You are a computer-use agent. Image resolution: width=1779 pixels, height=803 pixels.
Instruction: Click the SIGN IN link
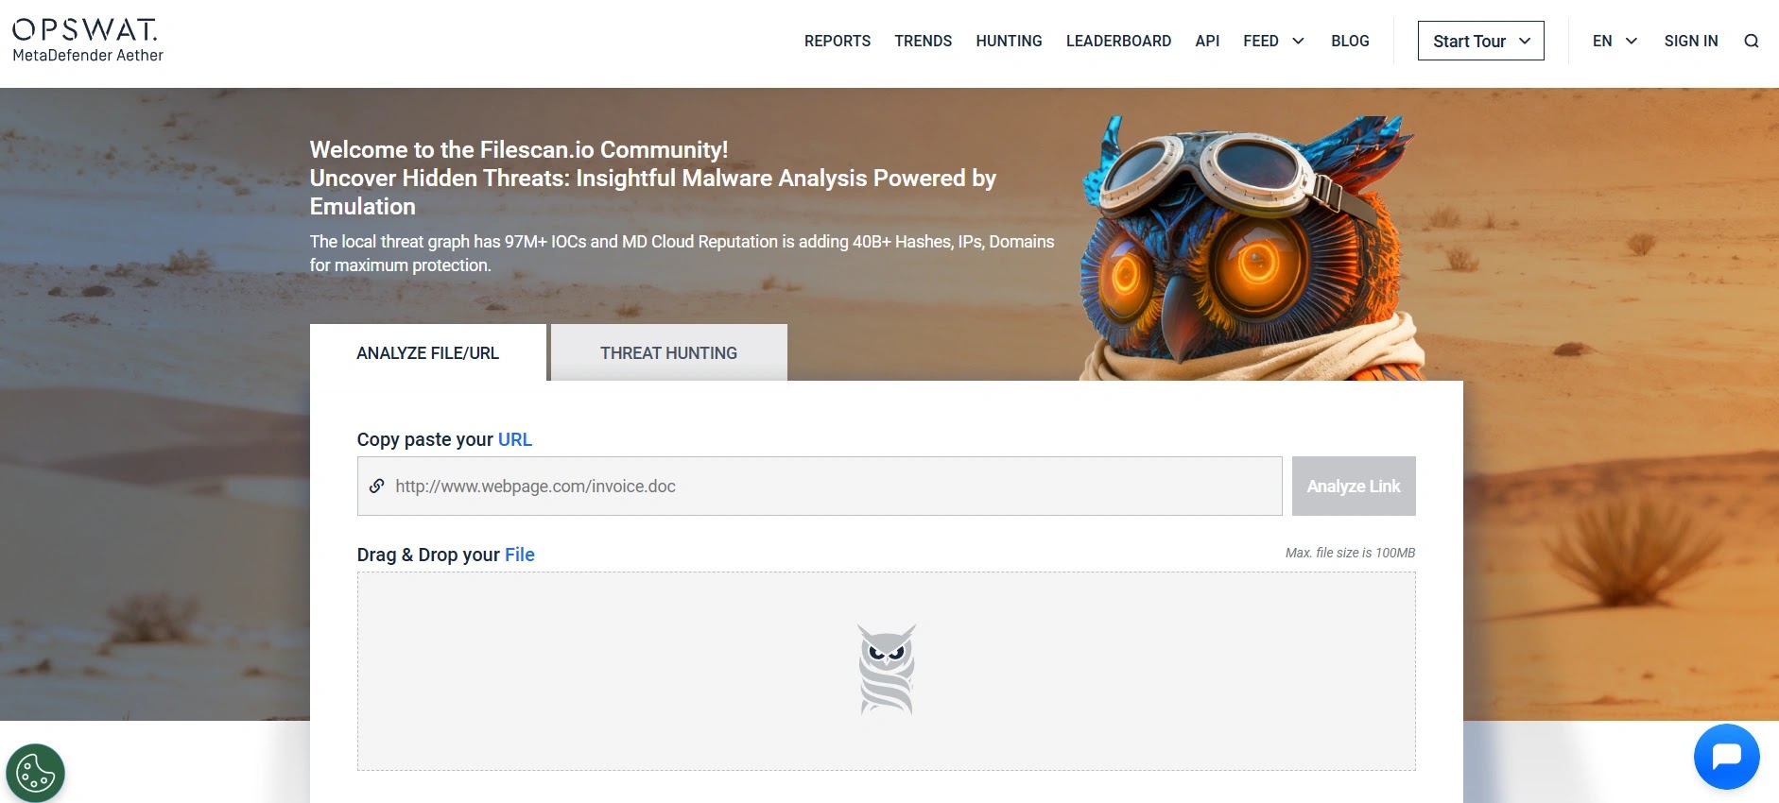[1690, 41]
